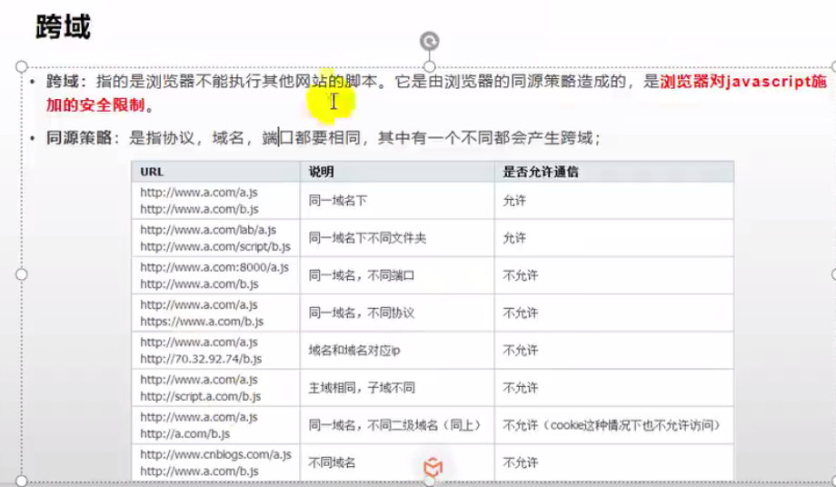Click the URL http://script.a.com/b.js
836x487 pixels.
click(201, 396)
